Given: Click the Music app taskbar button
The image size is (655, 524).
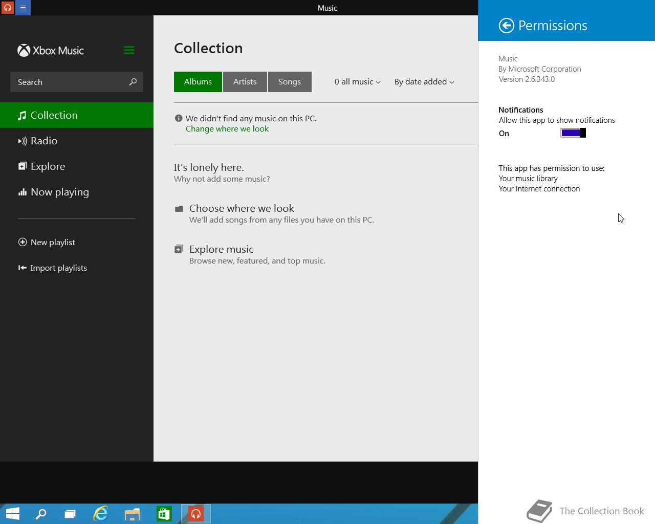Looking at the screenshot, I should tap(196, 514).
